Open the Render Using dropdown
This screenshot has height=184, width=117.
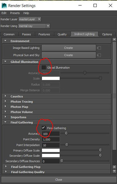48,26
